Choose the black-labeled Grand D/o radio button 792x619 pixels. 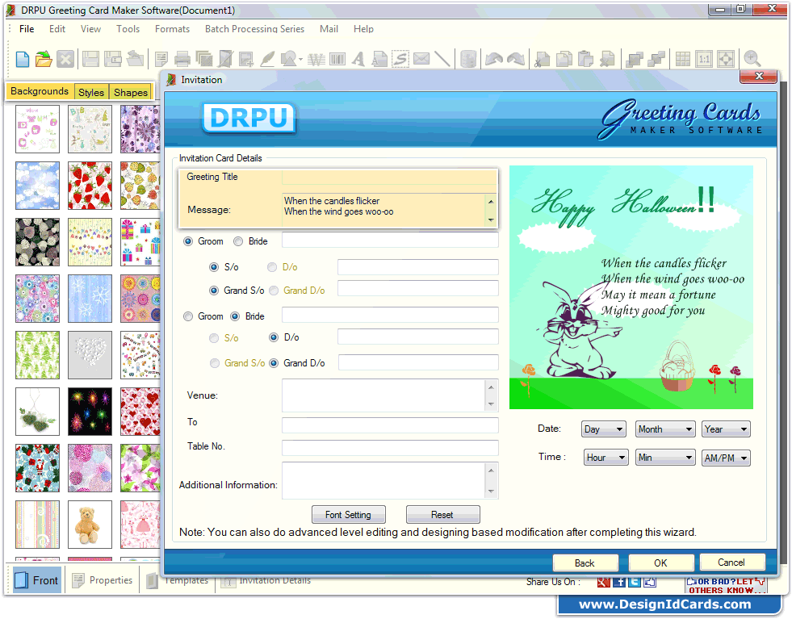(x=273, y=363)
